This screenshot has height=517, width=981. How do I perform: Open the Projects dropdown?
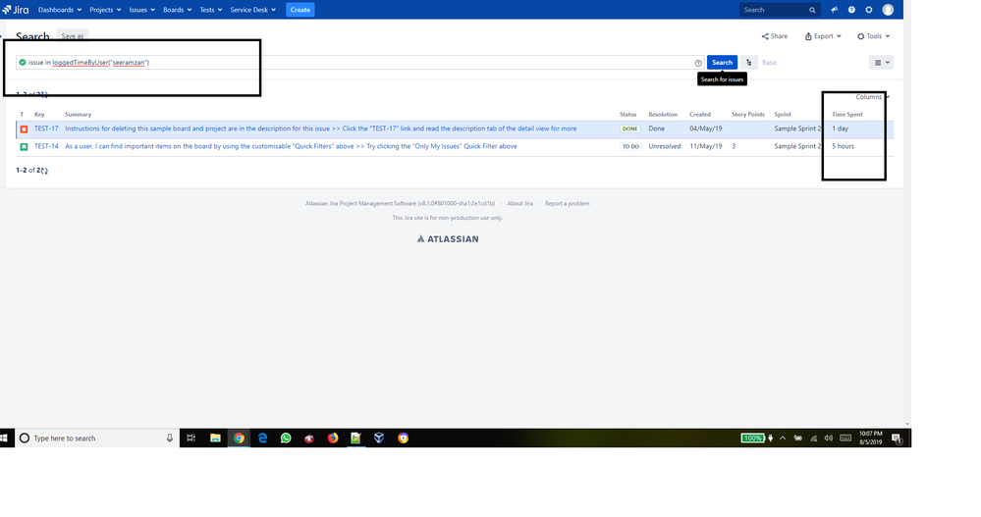(x=105, y=10)
